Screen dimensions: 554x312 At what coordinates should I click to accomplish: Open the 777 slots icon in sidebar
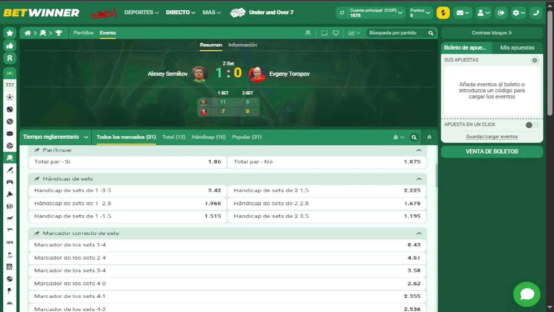[x=10, y=85]
